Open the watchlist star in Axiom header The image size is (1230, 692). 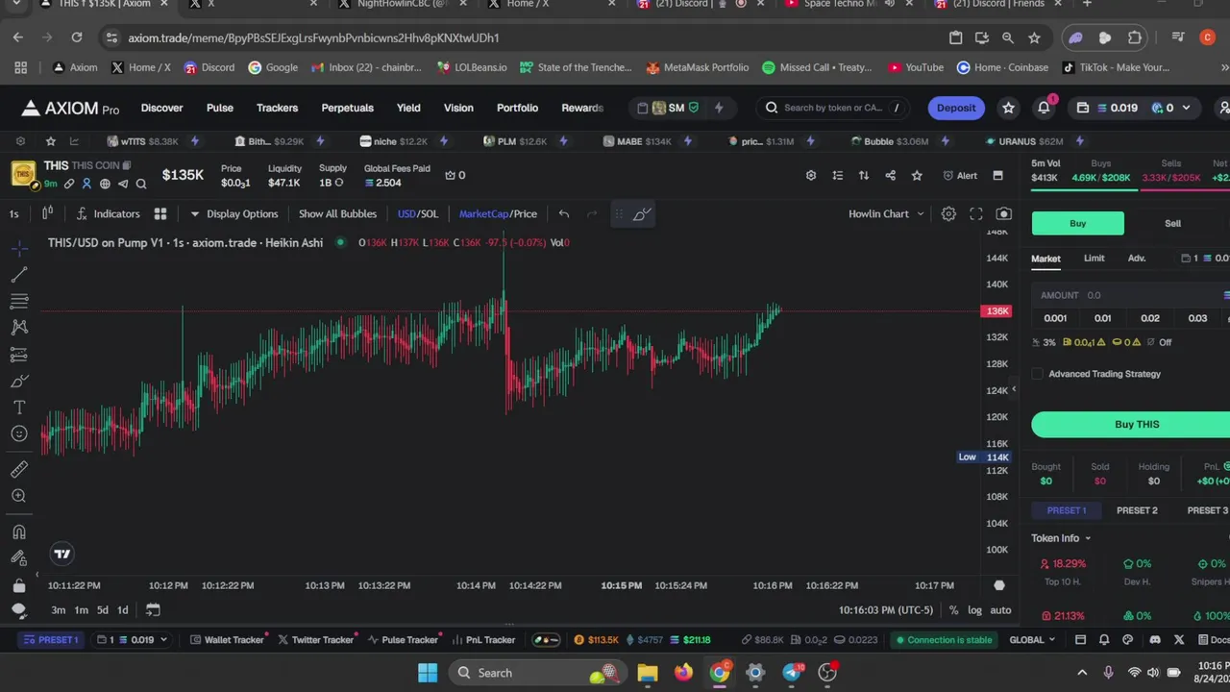(x=1008, y=108)
